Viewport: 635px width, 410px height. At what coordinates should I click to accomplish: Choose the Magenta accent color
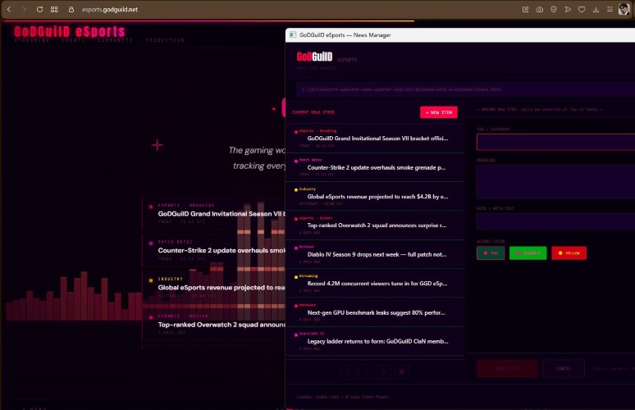click(528, 253)
